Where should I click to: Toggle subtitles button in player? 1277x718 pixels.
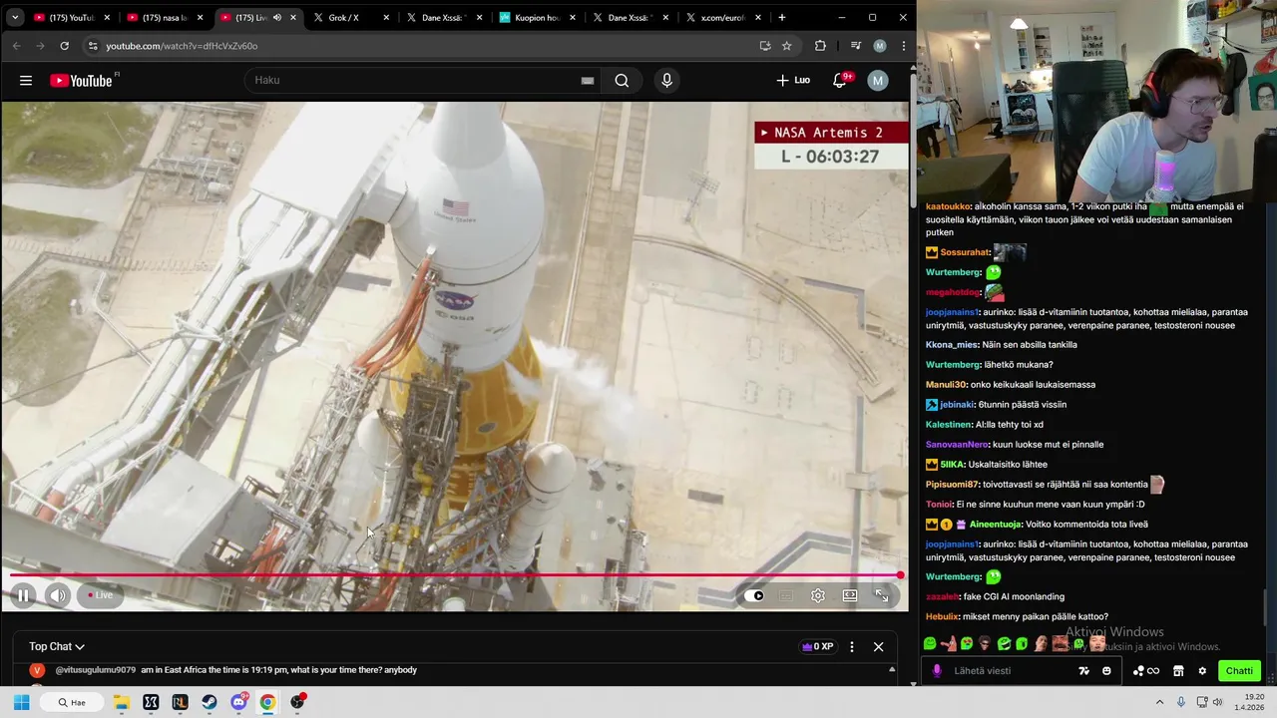786,595
